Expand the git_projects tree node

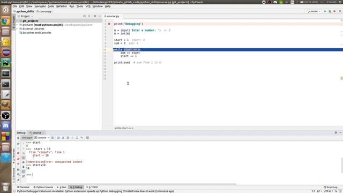click(x=17, y=21)
